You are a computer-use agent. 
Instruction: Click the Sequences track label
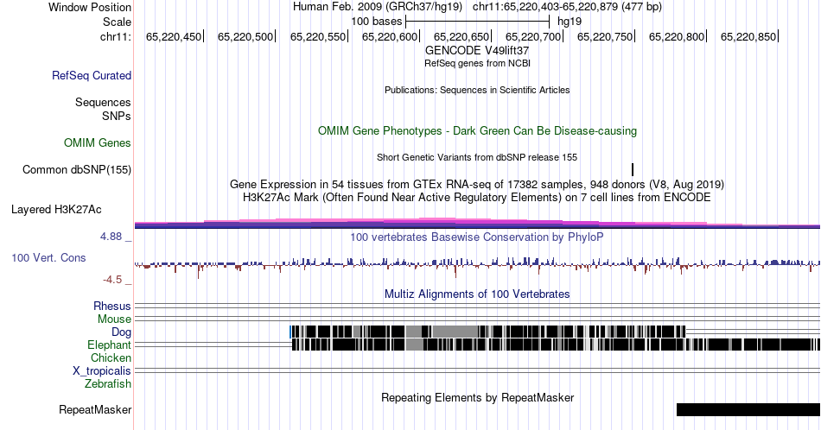tap(103, 102)
